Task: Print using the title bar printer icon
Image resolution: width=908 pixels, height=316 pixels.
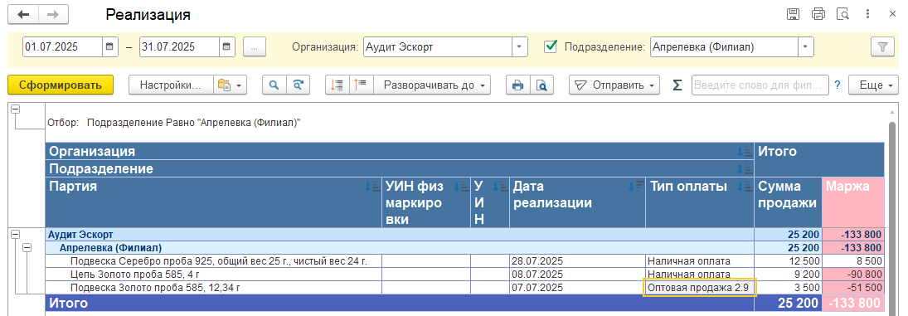Action: pos(818,14)
